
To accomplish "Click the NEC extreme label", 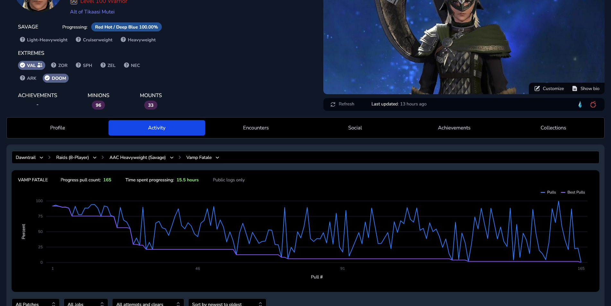I will pyautogui.click(x=135, y=65).
